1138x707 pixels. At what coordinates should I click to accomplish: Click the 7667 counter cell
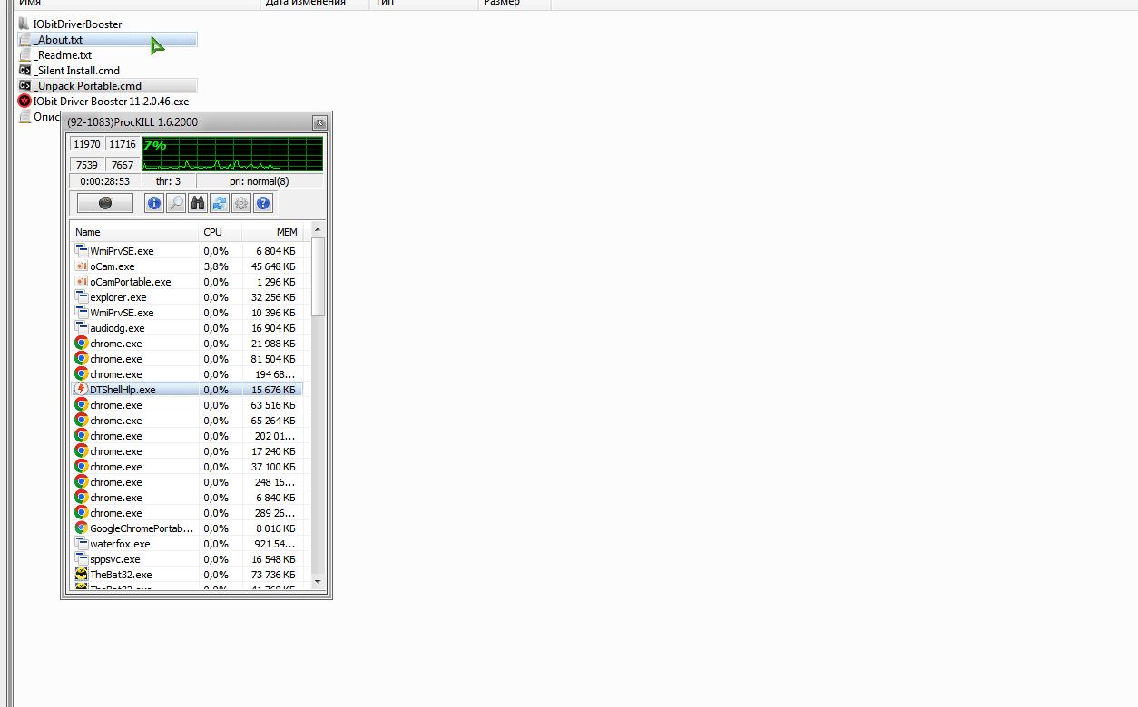click(x=122, y=165)
